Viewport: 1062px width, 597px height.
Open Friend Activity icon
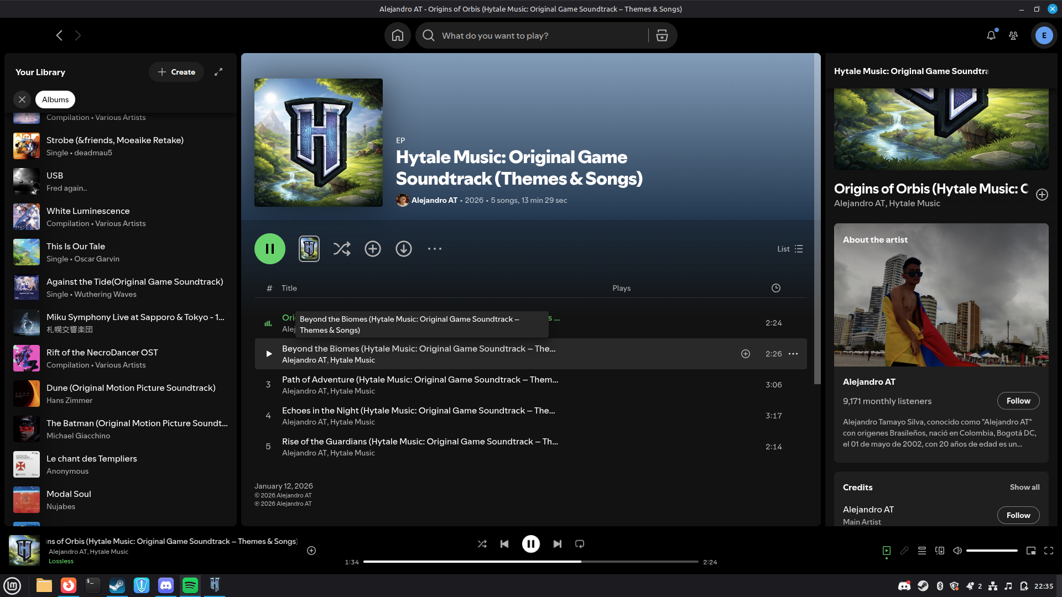[1013, 36]
